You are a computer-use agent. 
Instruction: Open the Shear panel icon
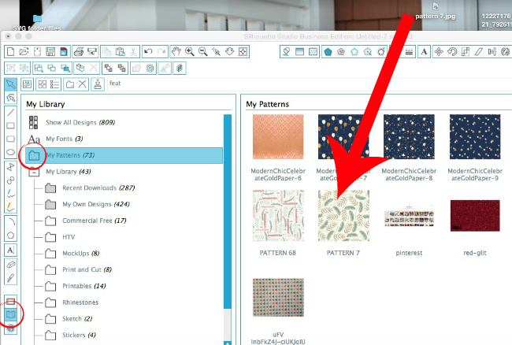point(479,51)
